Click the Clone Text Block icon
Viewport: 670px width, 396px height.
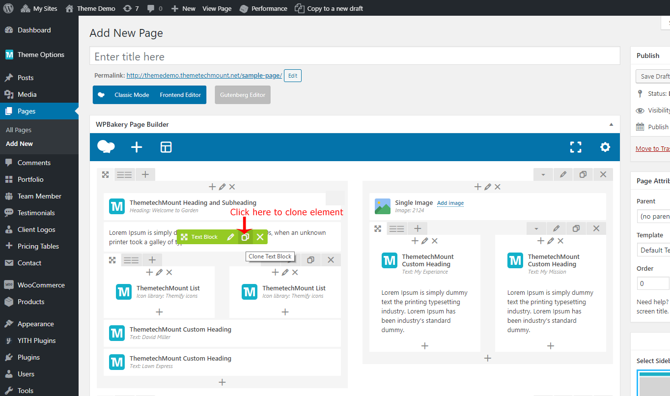(x=245, y=237)
